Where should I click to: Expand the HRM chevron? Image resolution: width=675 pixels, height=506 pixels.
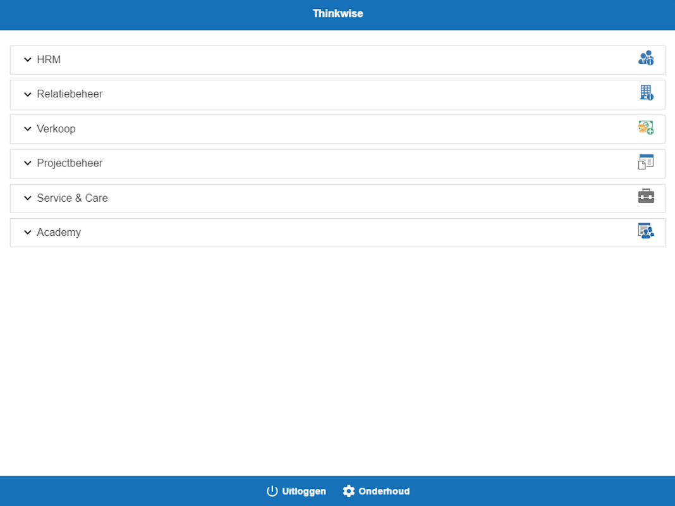tap(28, 59)
